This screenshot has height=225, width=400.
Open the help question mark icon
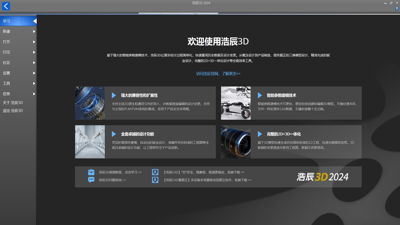coord(396,9)
